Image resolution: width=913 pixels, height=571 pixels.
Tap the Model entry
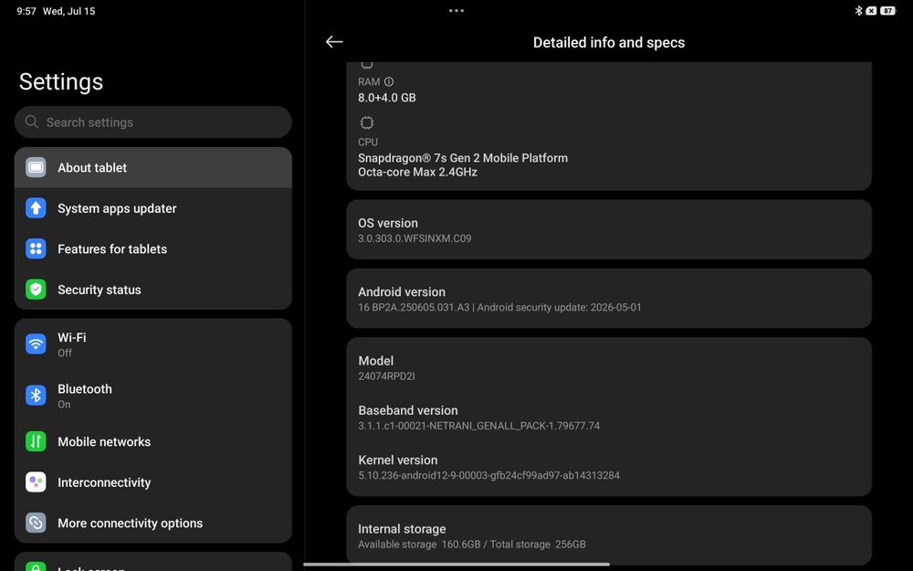608,367
